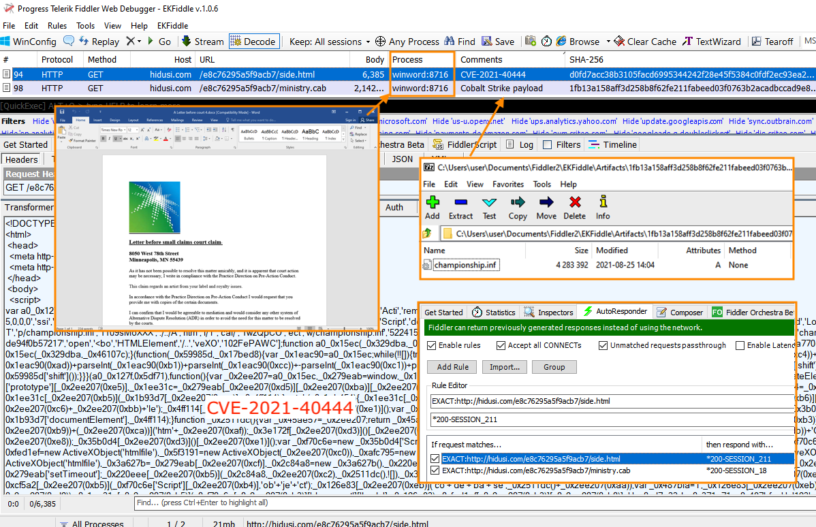This screenshot has width=816, height=527.
Task: Open the *200-SESSION_211 response combo box
Action: pyautogui.click(x=612, y=419)
